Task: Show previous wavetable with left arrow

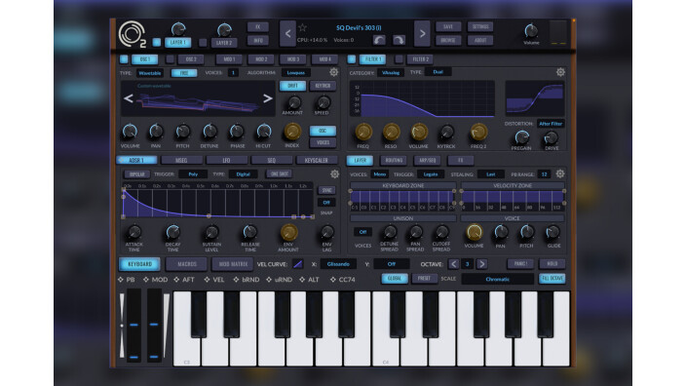Action: [x=129, y=98]
